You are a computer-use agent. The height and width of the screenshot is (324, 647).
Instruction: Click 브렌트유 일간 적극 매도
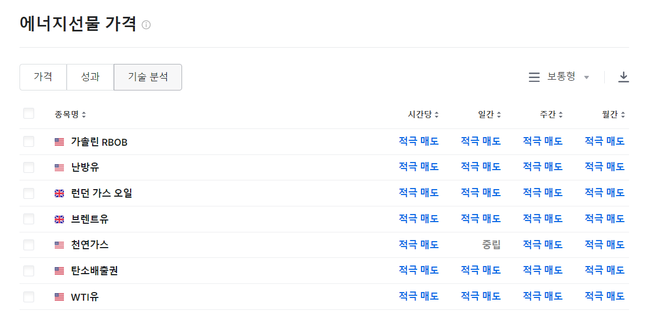pos(481,219)
